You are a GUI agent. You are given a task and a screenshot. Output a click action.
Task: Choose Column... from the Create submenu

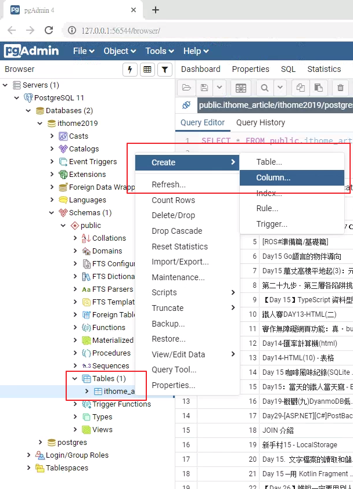point(292,178)
